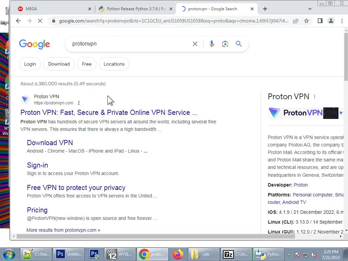Open options for the protonvpn.com result
Image resolution: width=348 pixels, height=261 pixels.
point(79,103)
